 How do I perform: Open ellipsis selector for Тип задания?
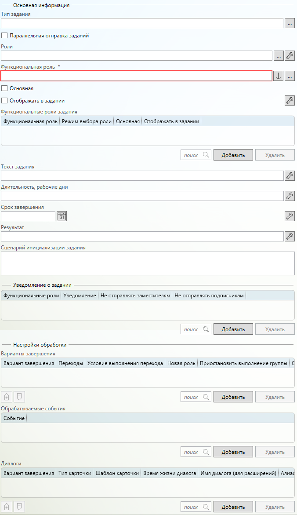(x=290, y=23)
